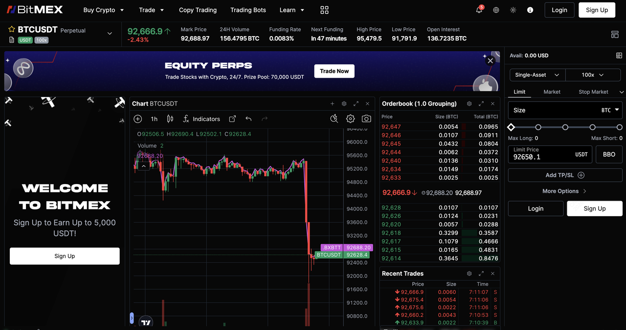This screenshot has height=330, width=626.
Task: Toggle Add TP/SL option
Action: (565, 175)
